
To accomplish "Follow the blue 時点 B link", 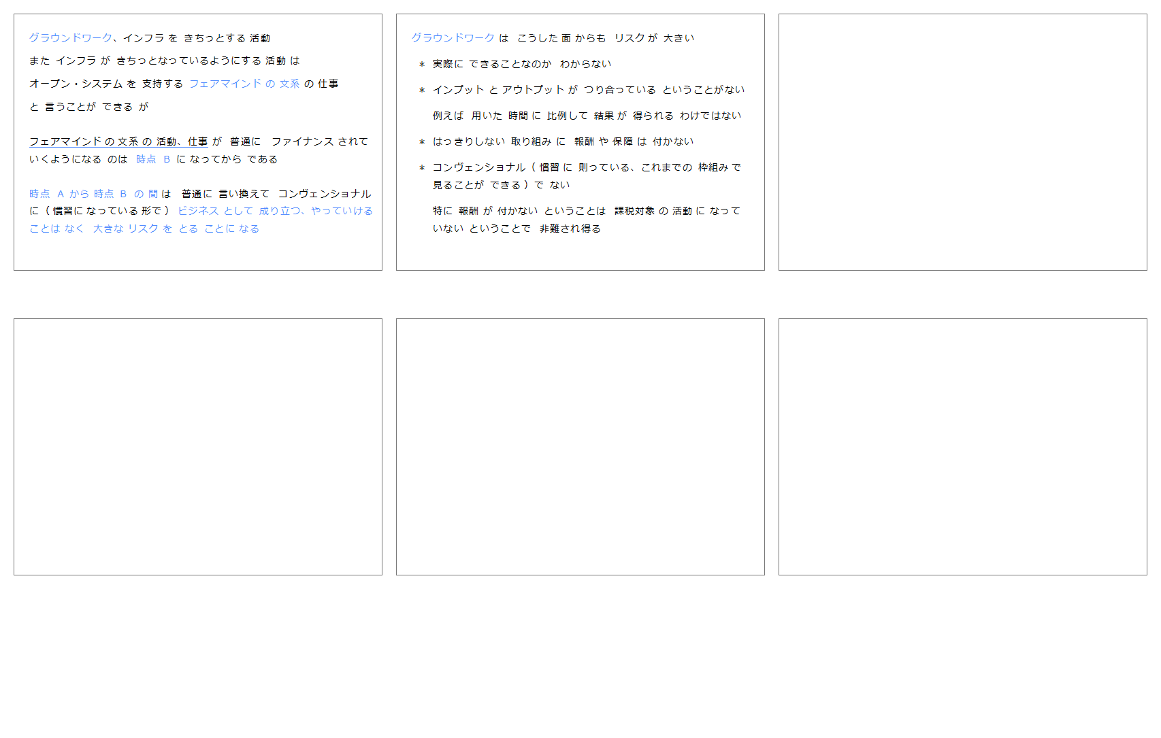I will pos(153,159).
